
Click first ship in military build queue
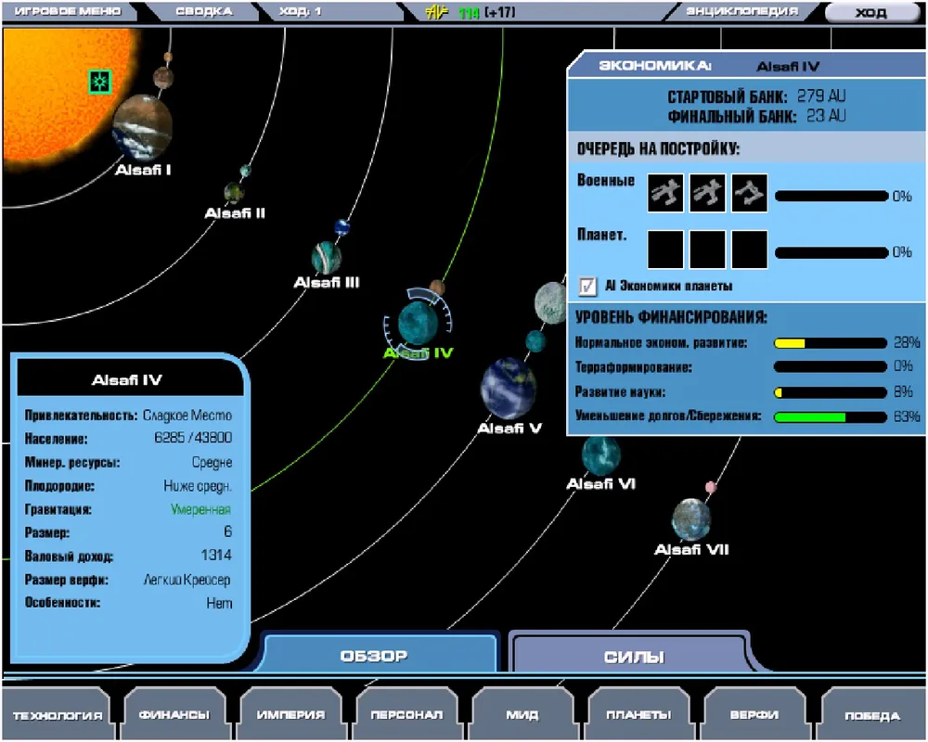[x=665, y=193]
